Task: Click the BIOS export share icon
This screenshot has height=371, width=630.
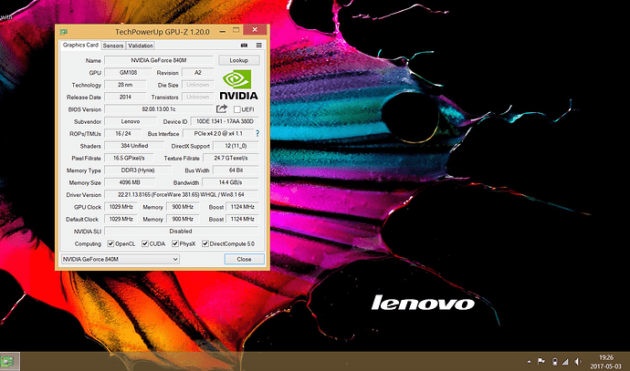Action: [x=222, y=108]
